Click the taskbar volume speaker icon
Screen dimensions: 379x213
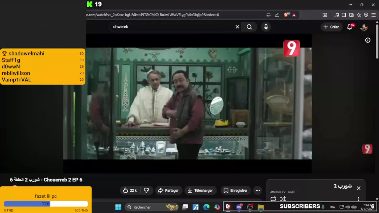348,207
